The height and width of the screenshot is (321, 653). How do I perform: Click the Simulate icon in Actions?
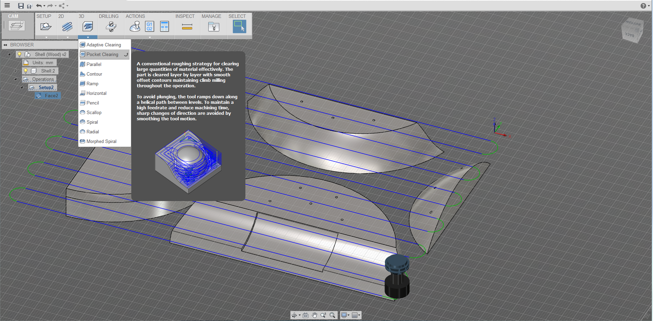click(x=135, y=26)
